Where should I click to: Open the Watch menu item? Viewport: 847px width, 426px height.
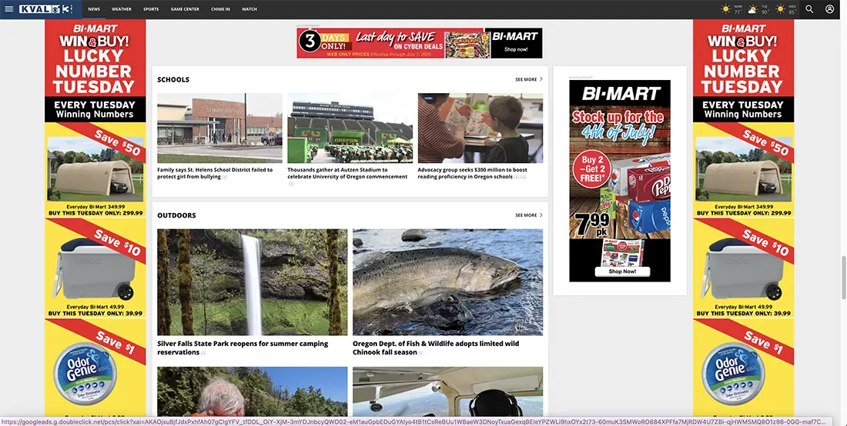[249, 9]
